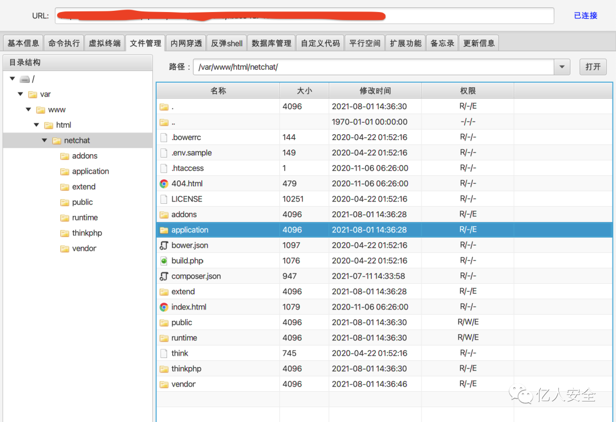Click the folder icon of extend in the file table
The height and width of the screenshot is (422, 616).
click(164, 292)
